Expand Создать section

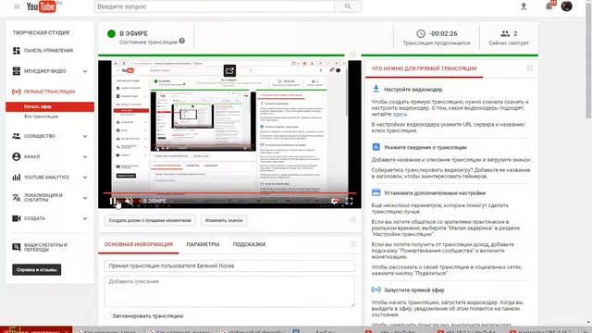point(85,218)
